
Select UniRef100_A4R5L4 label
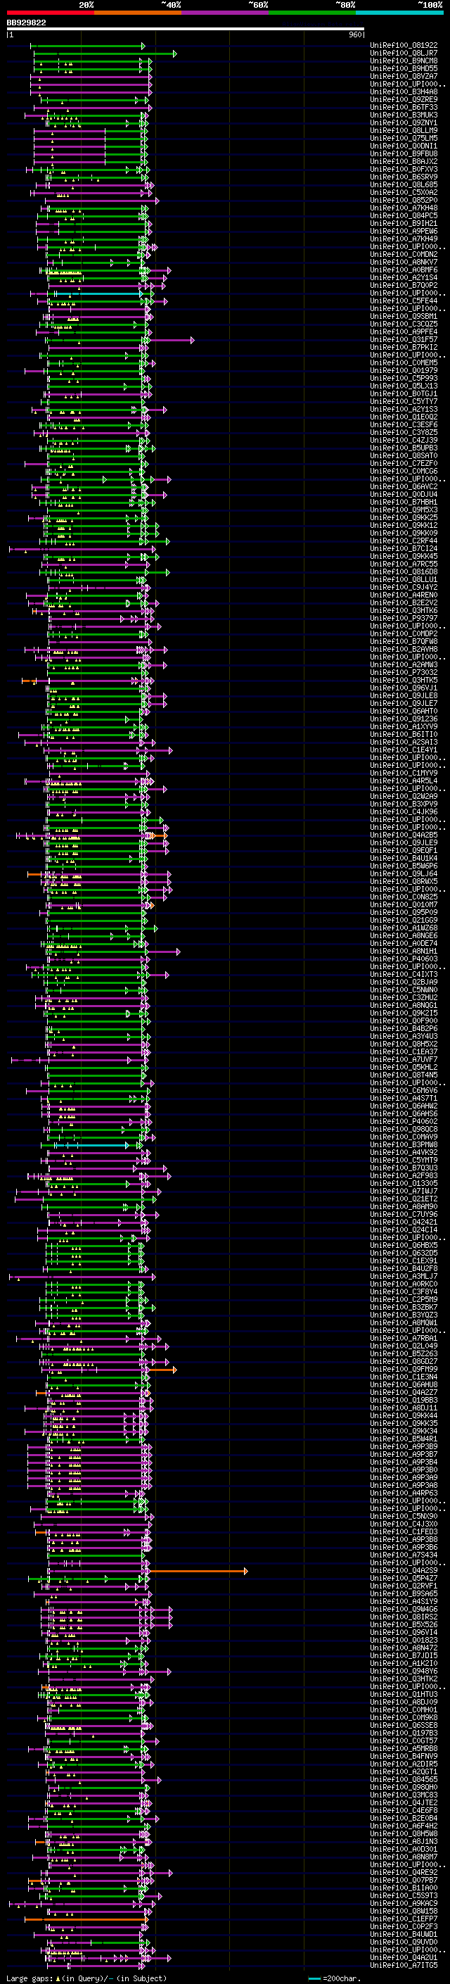(404, 781)
